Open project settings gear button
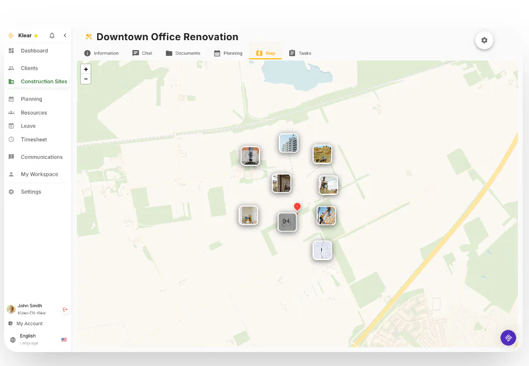The image size is (529, 366). [484, 41]
